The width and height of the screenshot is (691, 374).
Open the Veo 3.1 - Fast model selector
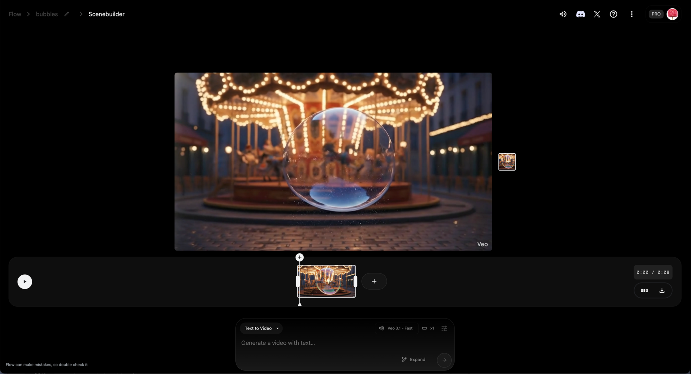coord(396,328)
